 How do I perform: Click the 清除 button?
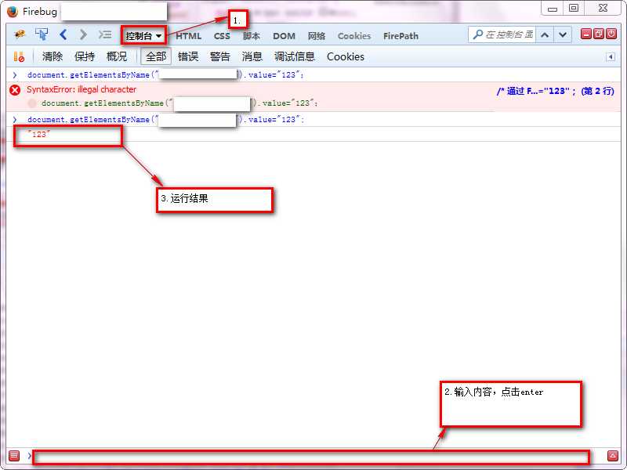[x=53, y=56]
